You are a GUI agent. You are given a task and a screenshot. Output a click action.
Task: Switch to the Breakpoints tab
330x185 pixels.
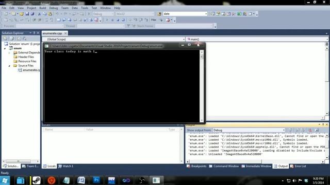[196, 166]
